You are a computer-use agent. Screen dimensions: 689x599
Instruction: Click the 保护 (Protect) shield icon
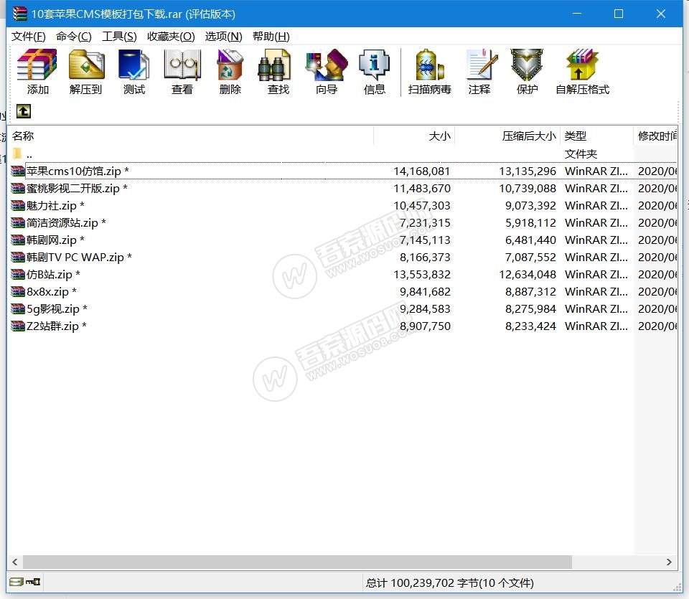point(527,72)
